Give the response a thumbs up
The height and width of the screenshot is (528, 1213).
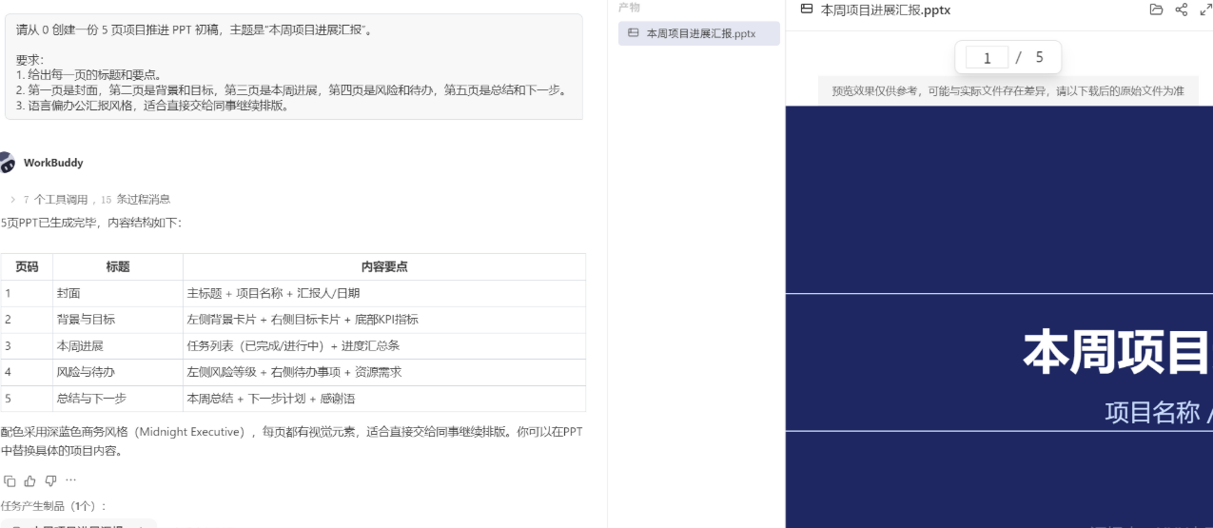pos(30,480)
